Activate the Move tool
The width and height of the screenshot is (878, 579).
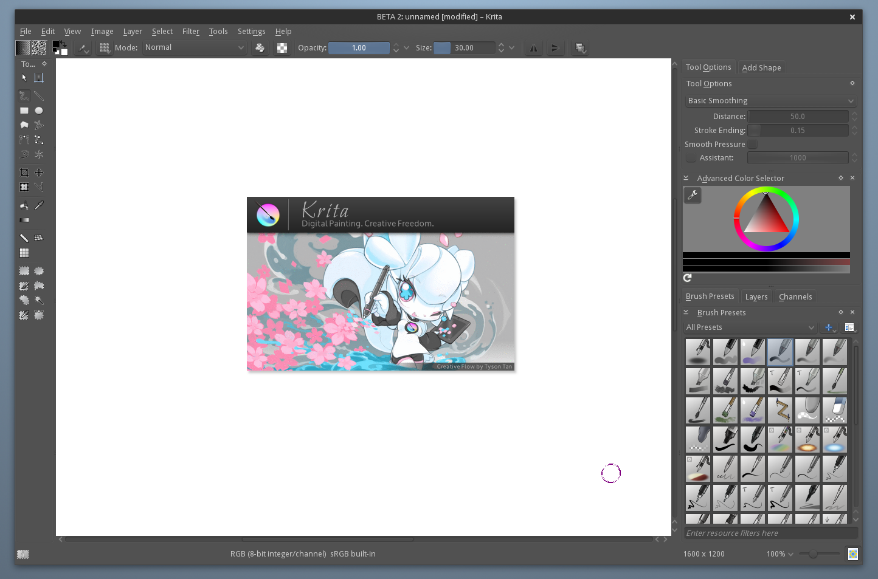click(39, 173)
